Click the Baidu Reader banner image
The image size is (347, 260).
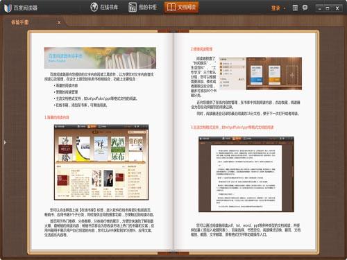point(100,58)
